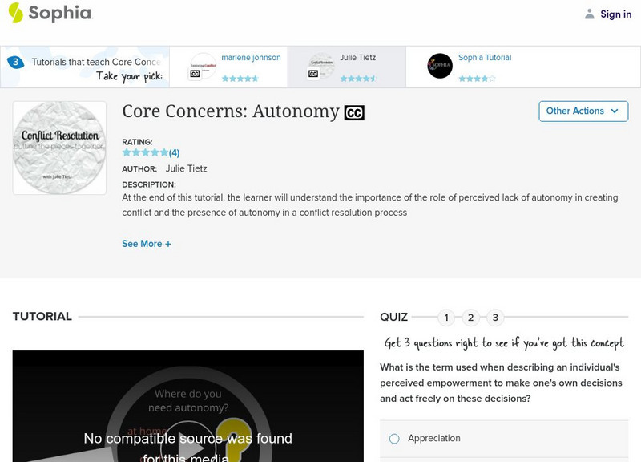This screenshot has height=462, width=641.
Task: Click author name Julie Tietz
Action: tap(186, 168)
